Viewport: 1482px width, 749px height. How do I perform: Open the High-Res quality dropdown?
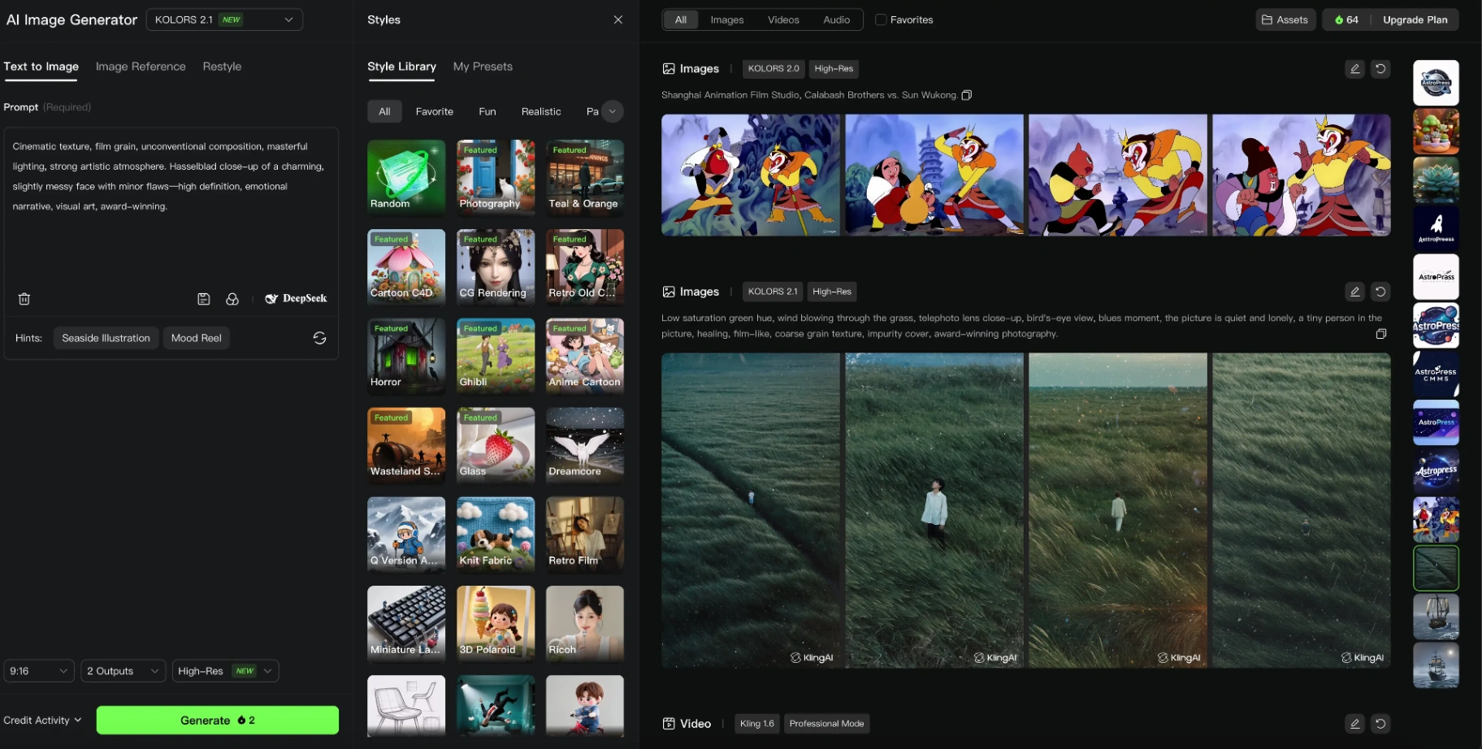coord(225,671)
